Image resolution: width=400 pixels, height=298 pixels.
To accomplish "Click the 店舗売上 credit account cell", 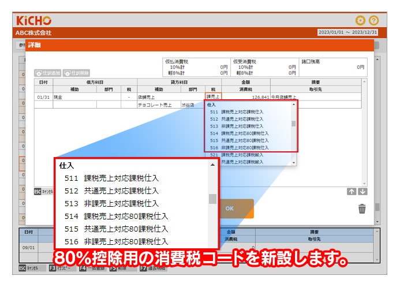I will click(171, 97).
